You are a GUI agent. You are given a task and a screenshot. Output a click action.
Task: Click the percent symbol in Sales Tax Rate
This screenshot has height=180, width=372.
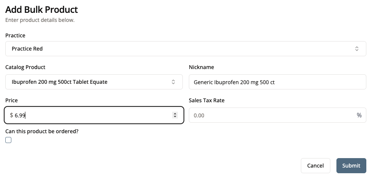(359, 115)
